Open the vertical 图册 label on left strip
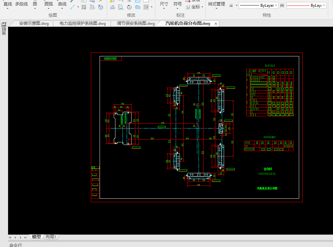Image resolution: width=333 pixels, height=247 pixels. pyautogui.click(x=4, y=32)
